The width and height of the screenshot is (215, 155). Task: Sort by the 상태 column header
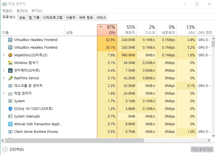pos(81,30)
